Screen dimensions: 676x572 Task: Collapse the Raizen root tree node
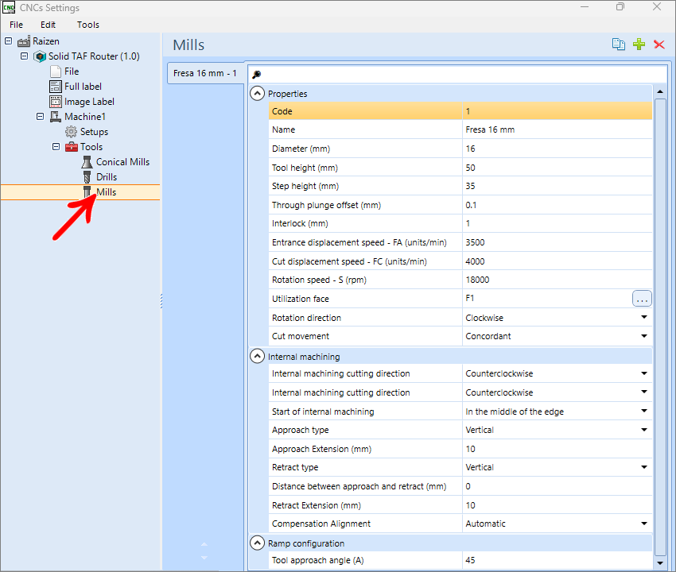pyautogui.click(x=8, y=41)
